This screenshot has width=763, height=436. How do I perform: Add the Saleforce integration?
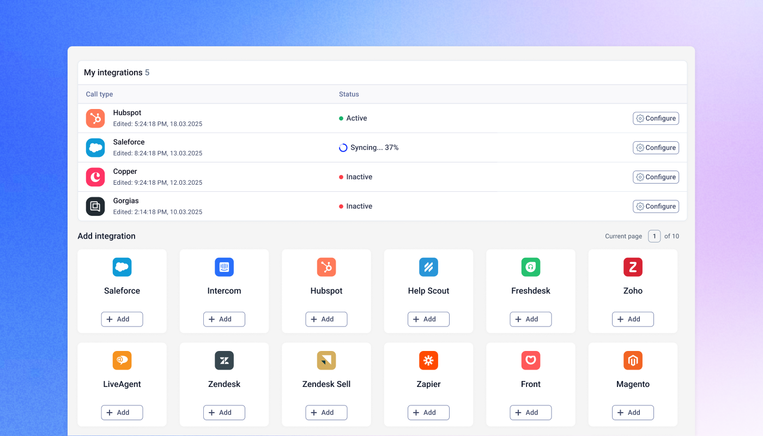point(122,319)
